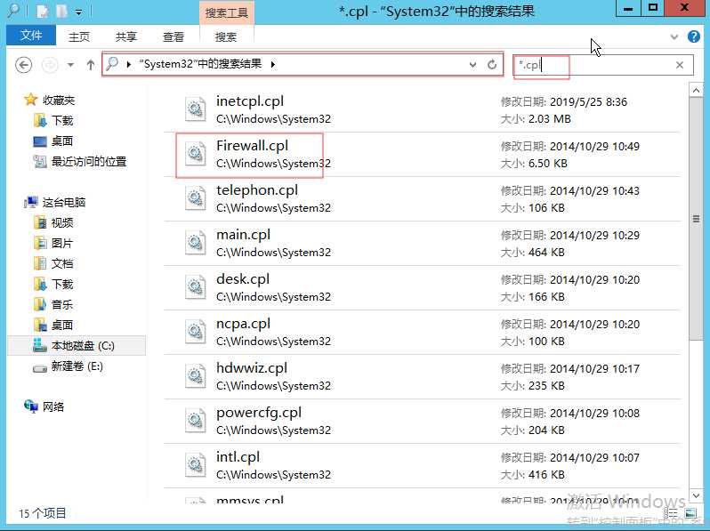Click the intl.cpl file name
Image resolution: width=710 pixels, height=531 pixels.
tap(238, 457)
